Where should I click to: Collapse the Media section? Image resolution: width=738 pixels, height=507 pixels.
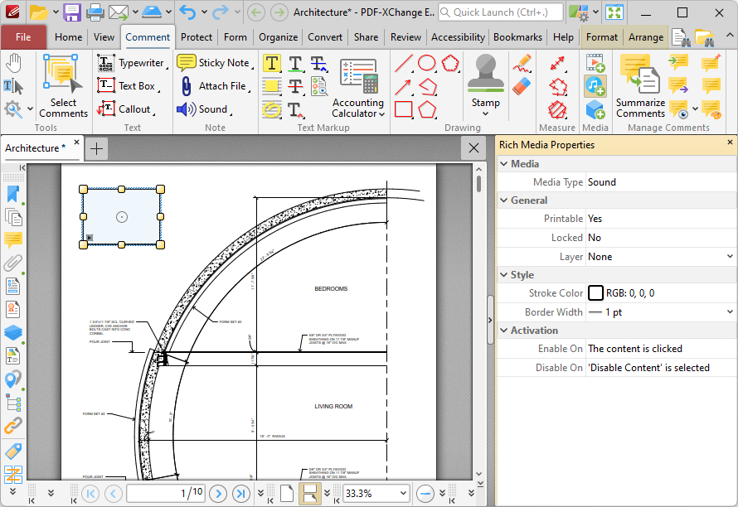click(503, 164)
